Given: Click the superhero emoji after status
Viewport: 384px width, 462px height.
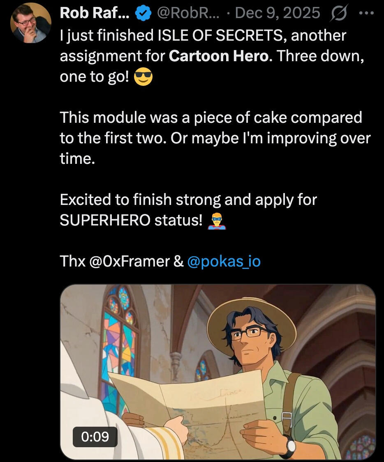Looking at the screenshot, I should tap(217, 221).
